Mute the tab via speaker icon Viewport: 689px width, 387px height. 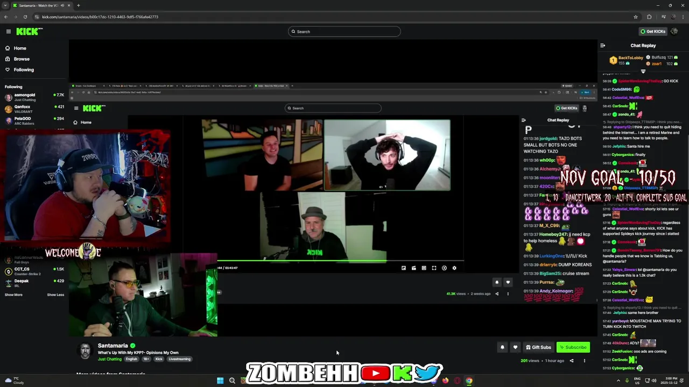(x=63, y=5)
